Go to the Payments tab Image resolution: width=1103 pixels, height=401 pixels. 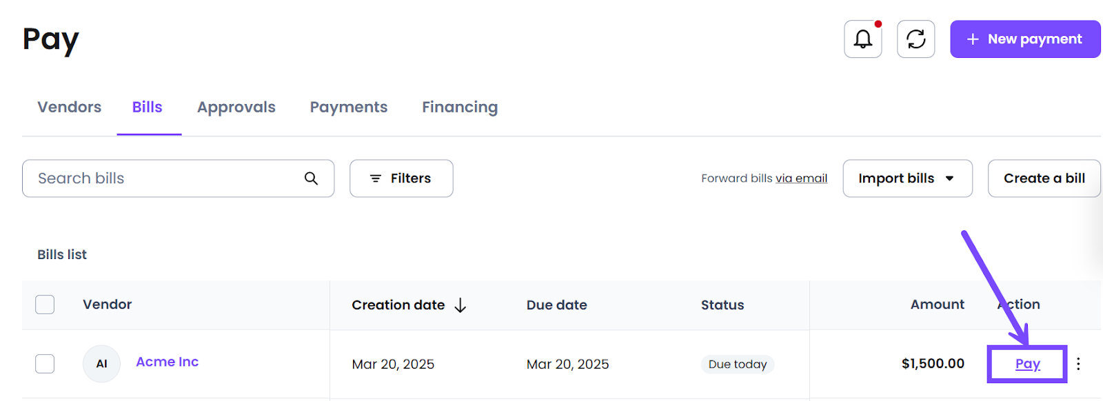coord(349,107)
